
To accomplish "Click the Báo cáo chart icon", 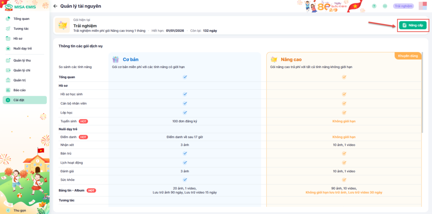I will coord(8,90).
